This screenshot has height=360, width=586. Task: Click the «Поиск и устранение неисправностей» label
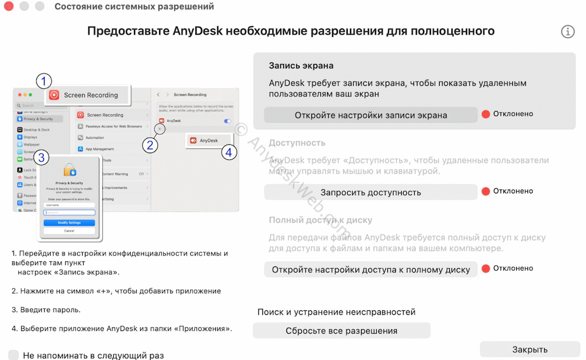pyautogui.click(x=337, y=312)
